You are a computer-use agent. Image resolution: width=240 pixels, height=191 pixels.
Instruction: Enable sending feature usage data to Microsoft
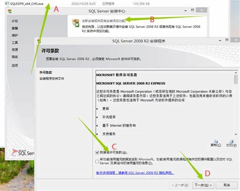[x=97, y=162]
